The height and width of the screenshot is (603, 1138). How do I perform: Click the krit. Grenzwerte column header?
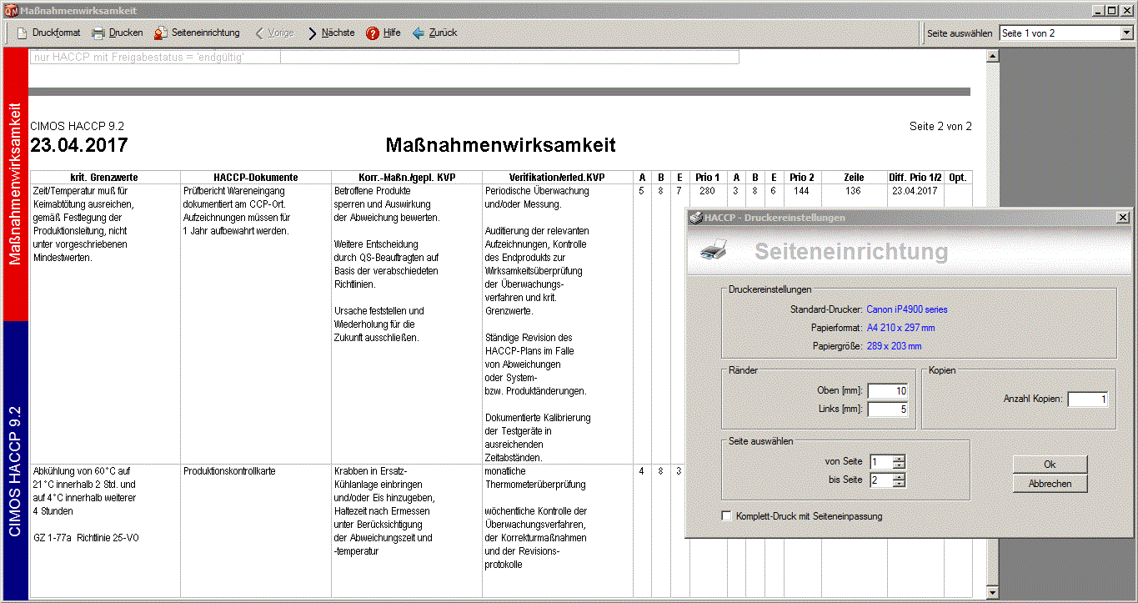[105, 178]
